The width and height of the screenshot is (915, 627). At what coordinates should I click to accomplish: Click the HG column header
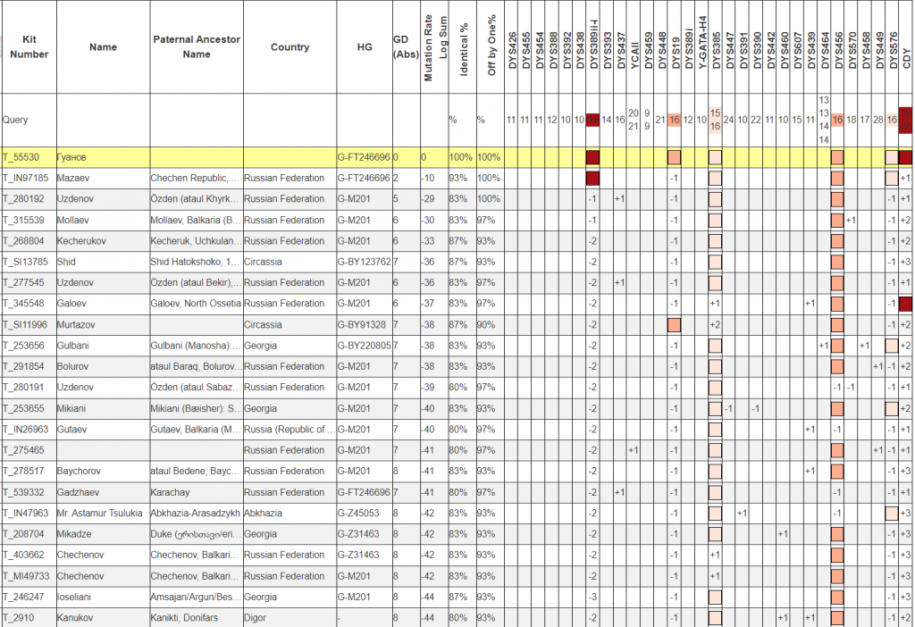[x=364, y=47]
